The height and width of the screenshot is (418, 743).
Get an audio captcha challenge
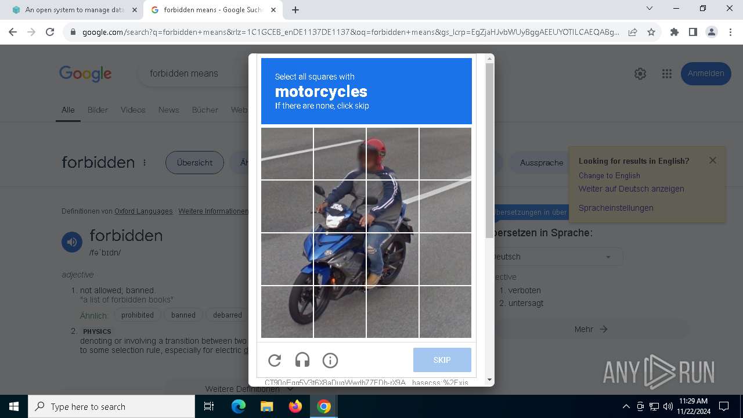(302, 361)
